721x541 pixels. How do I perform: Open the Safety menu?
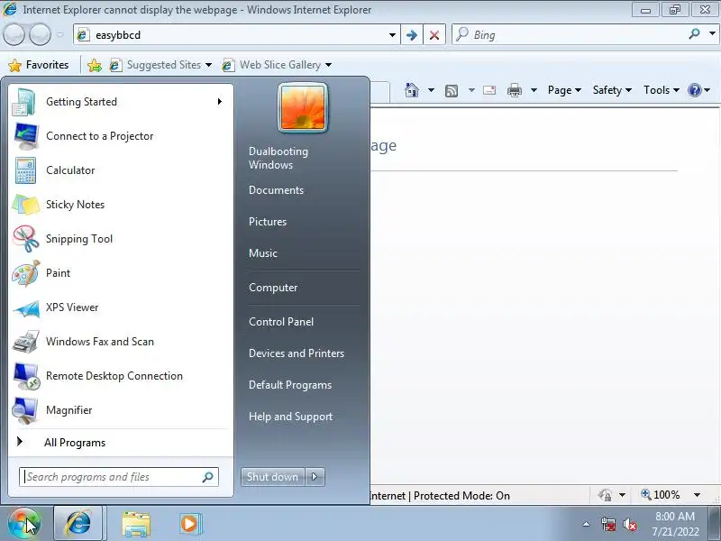pyautogui.click(x=612, y=90)
